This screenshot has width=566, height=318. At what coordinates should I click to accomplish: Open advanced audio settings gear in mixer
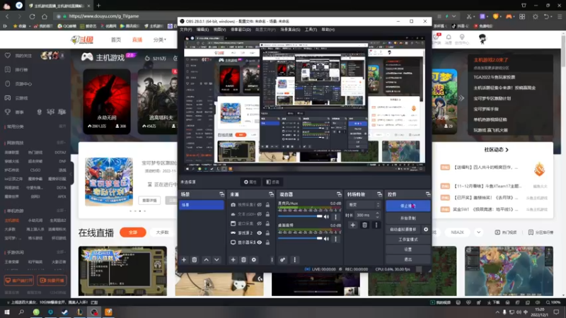(x=282, y=259)
